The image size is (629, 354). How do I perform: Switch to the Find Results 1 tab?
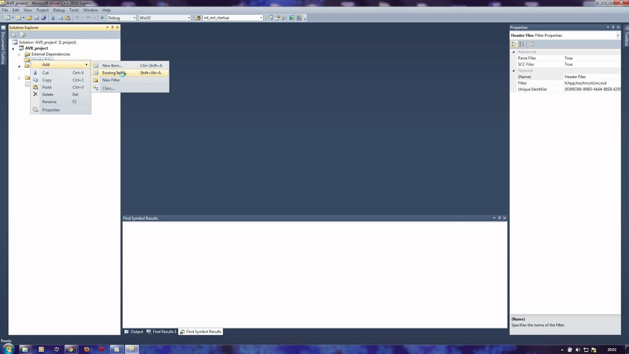161,331
